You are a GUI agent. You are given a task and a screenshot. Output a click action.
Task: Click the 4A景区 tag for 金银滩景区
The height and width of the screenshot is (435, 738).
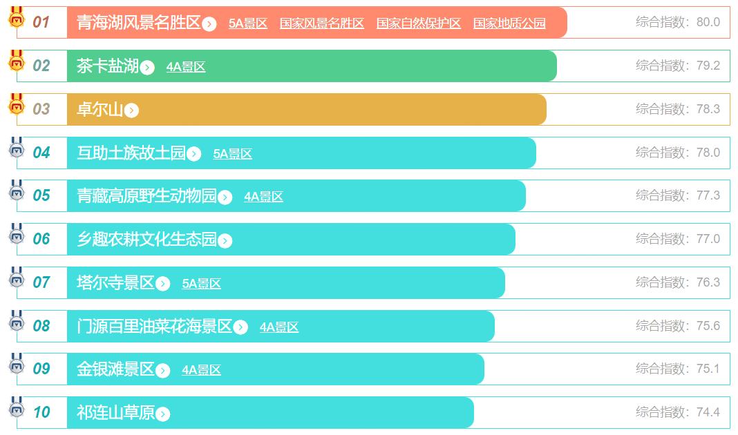click(201, 370)
